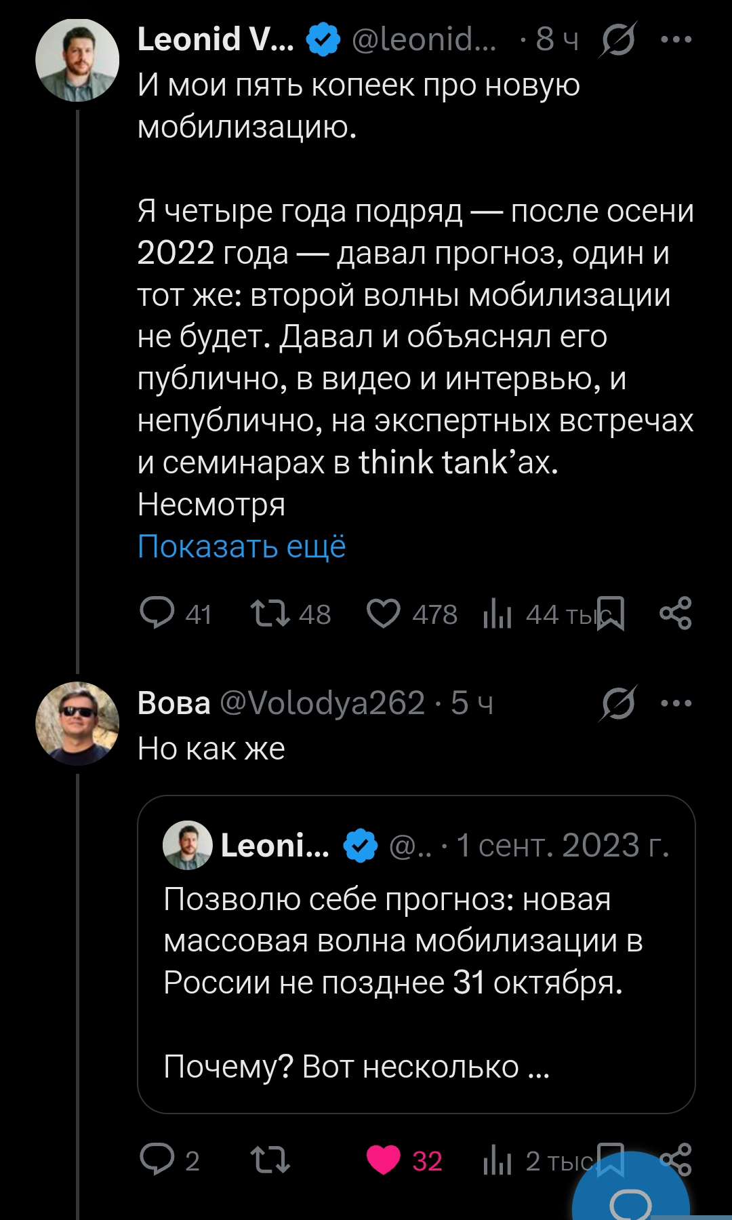Open @Volodya262 profile handle
This screenshot has height=1220, width=732.
323,703
